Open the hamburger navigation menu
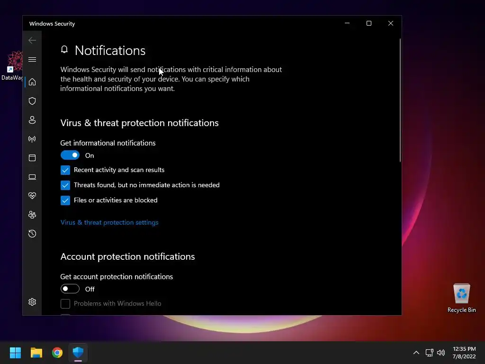 (x=32, y=59)
